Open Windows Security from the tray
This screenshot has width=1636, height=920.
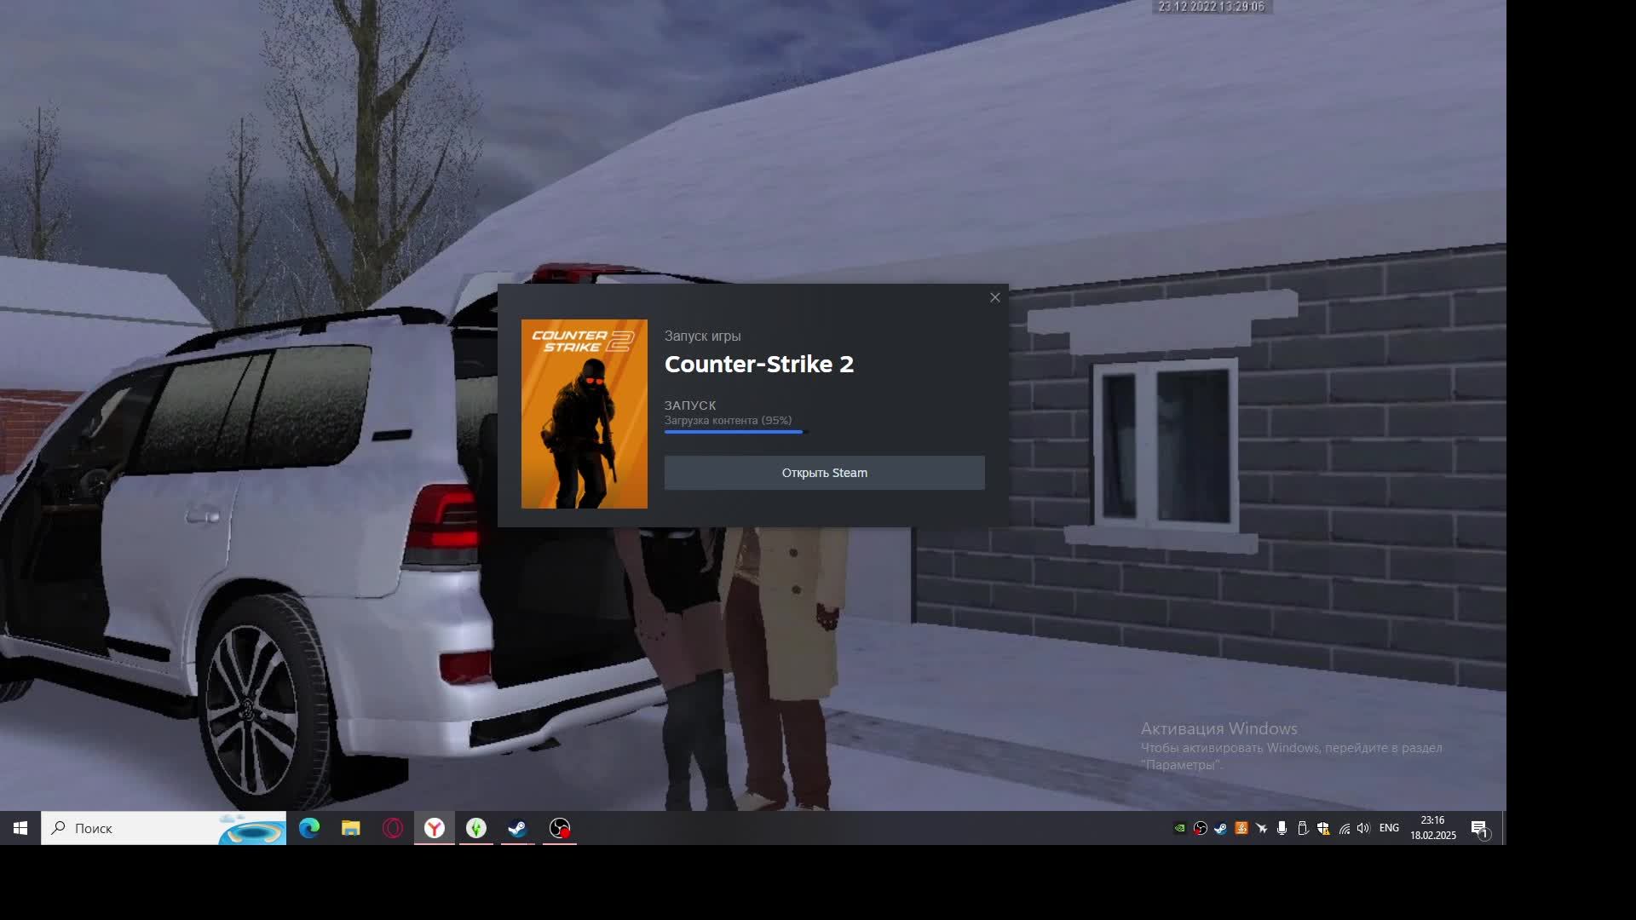coord(1322,828)
